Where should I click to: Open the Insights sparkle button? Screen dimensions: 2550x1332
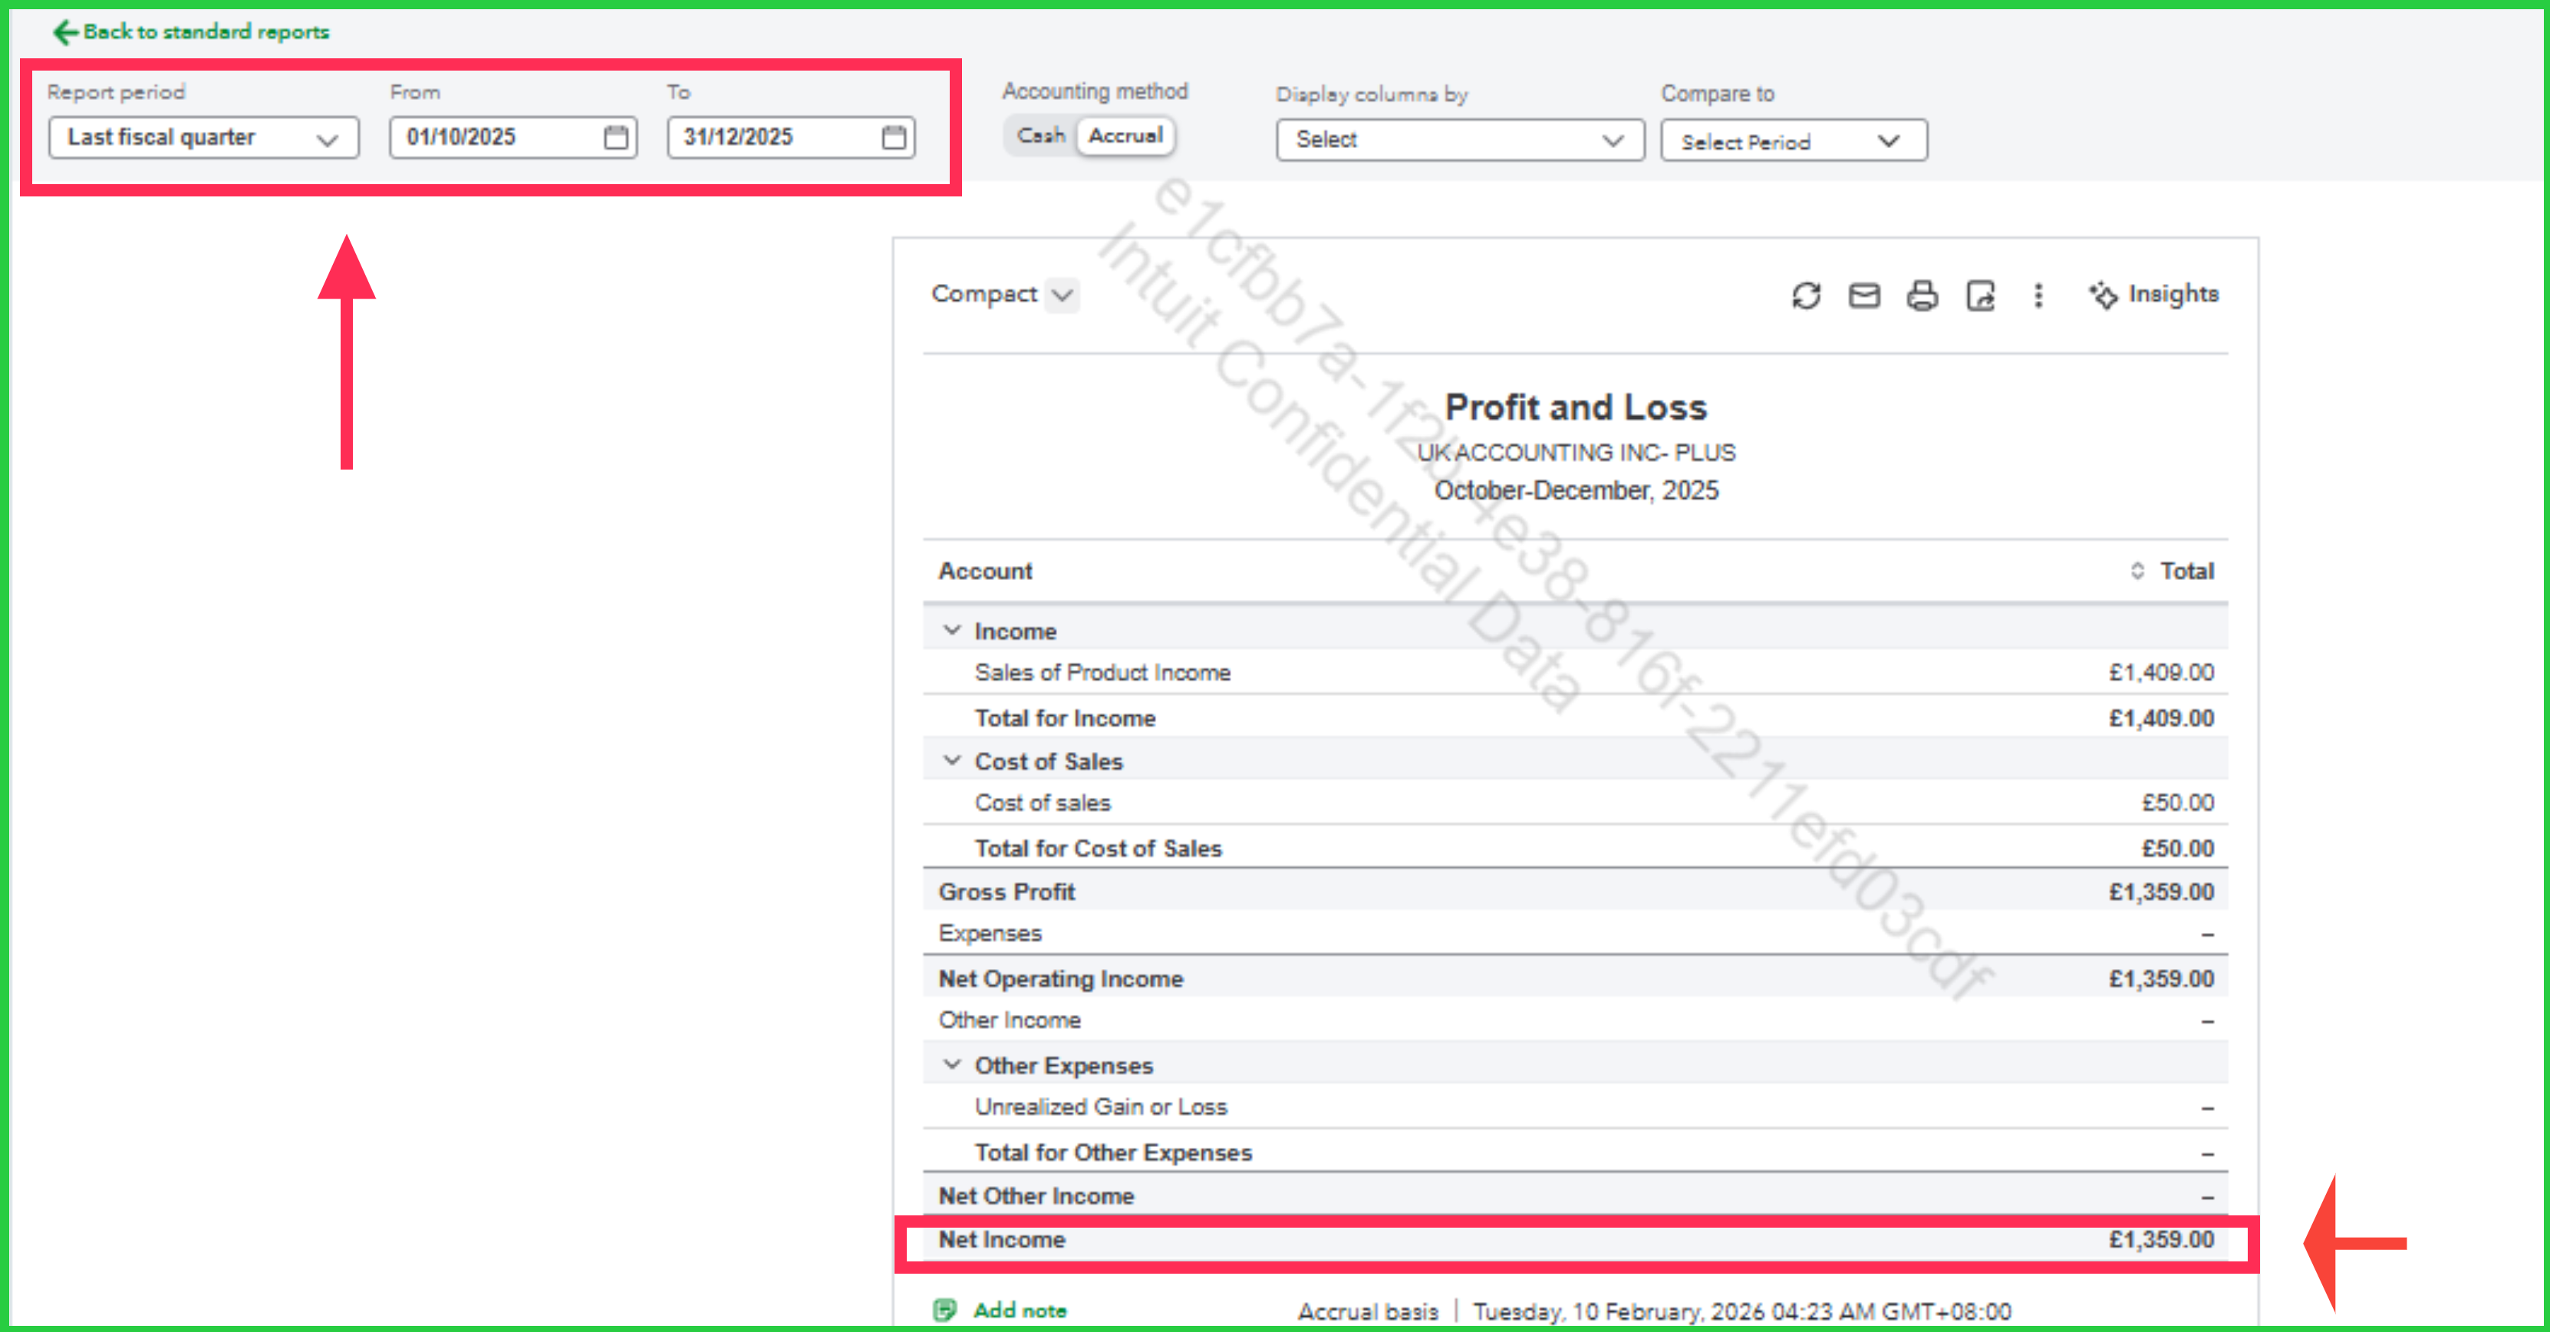(x=2154, y=294)
